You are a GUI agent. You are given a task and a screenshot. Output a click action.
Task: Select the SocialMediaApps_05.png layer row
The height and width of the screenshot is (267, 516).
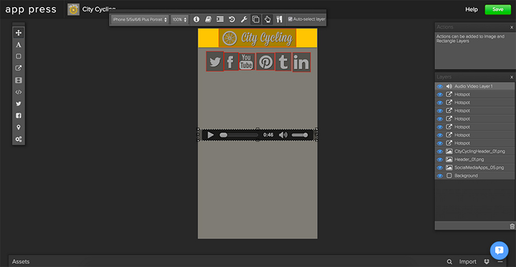475,168
